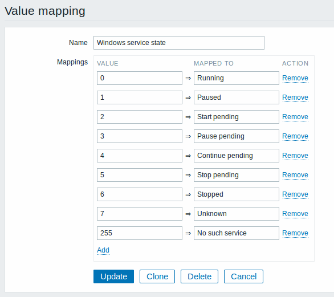Click the Update button
334x297 pixels.
coord(113,276)
